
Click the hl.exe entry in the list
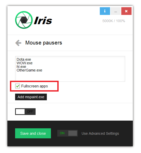click(x=21, y=67)
